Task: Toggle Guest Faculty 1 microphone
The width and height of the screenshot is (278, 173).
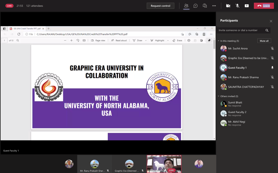Action: coord(272,68)
